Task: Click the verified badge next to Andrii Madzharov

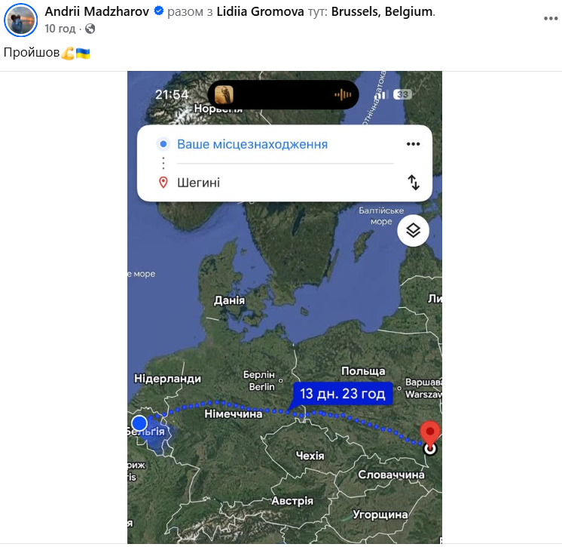Action: (159, 11)
